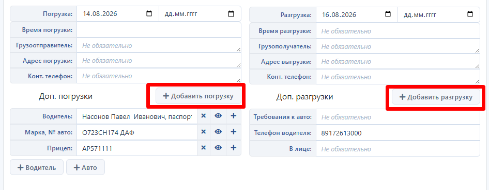Click the Грузоотправитель: label
The height and width of the screenshot is (190, 489).
[x=44, y=45]
